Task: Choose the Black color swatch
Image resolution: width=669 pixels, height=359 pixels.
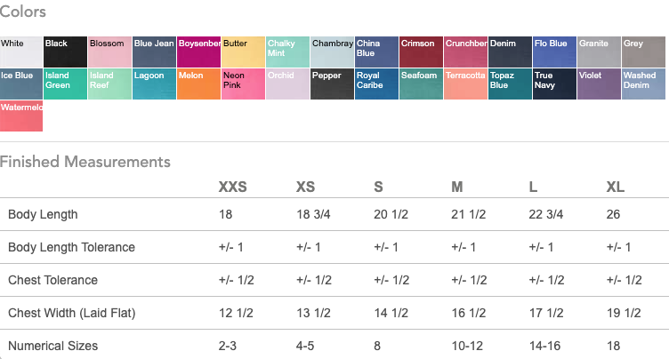Action: point(66,52)
